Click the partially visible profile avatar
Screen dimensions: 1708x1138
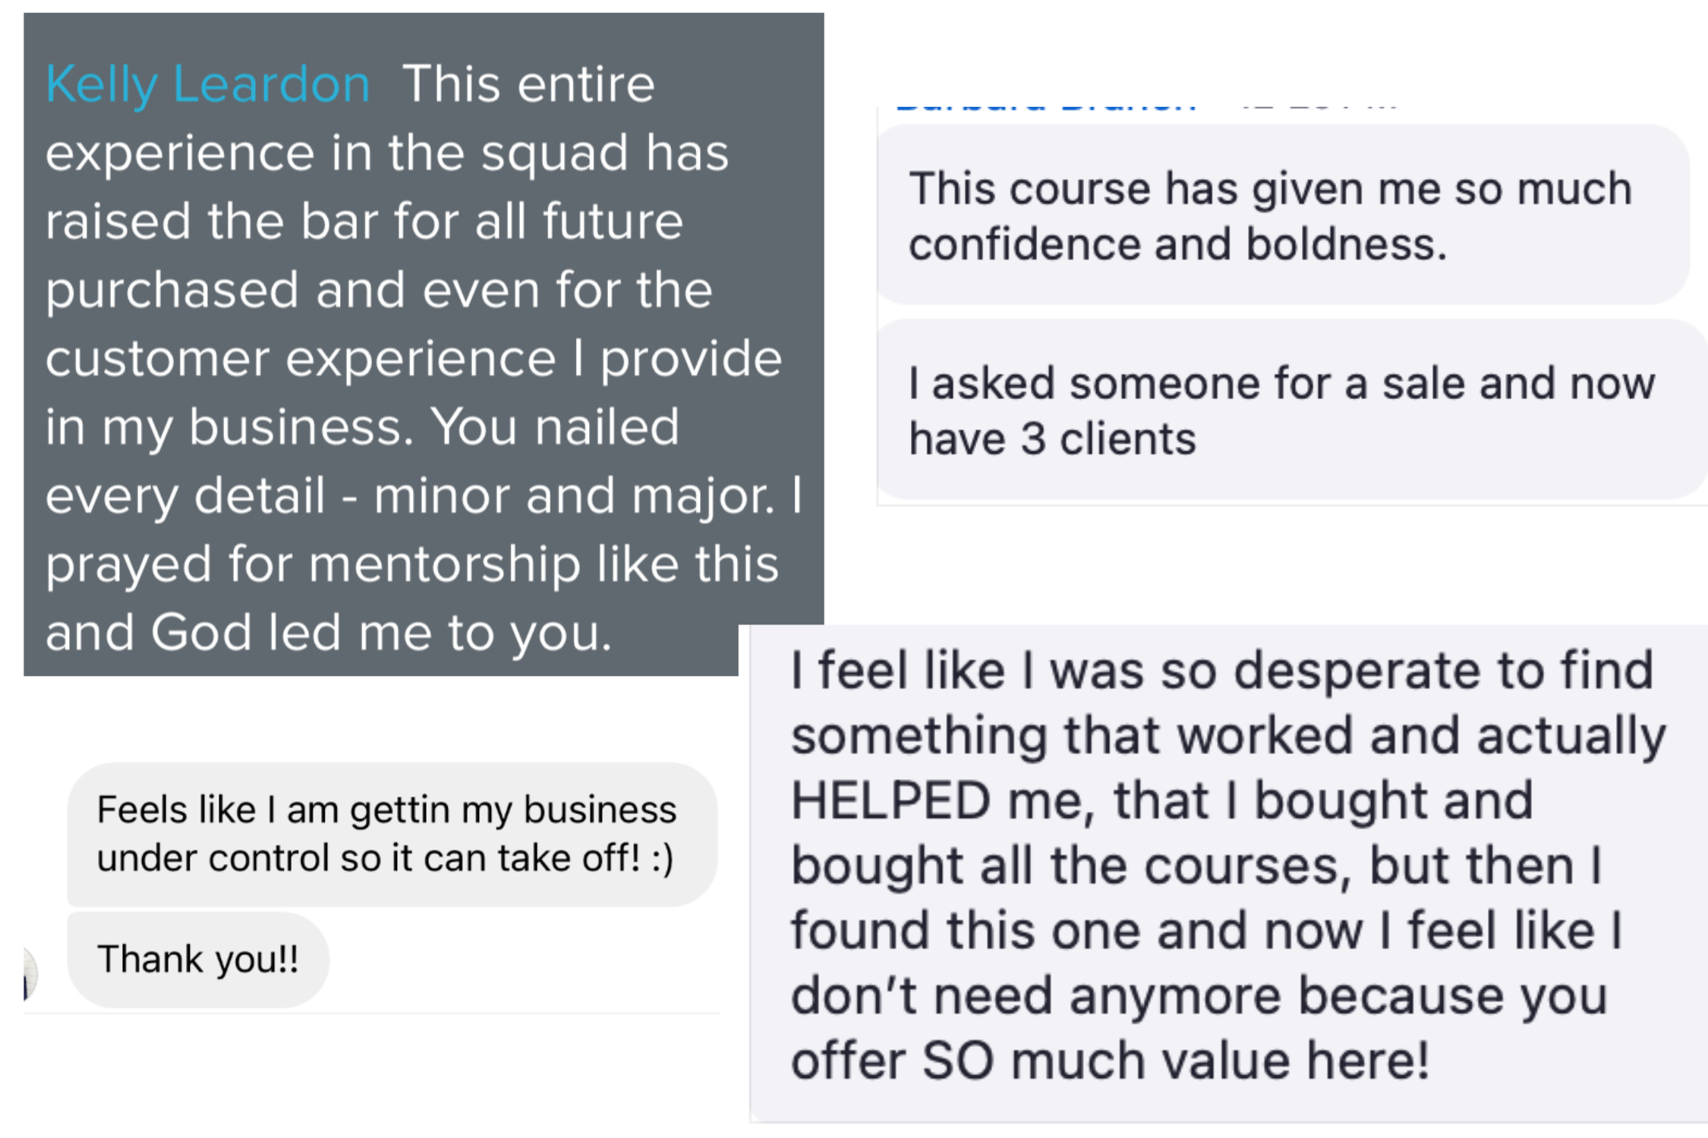[x=30, y=974]
